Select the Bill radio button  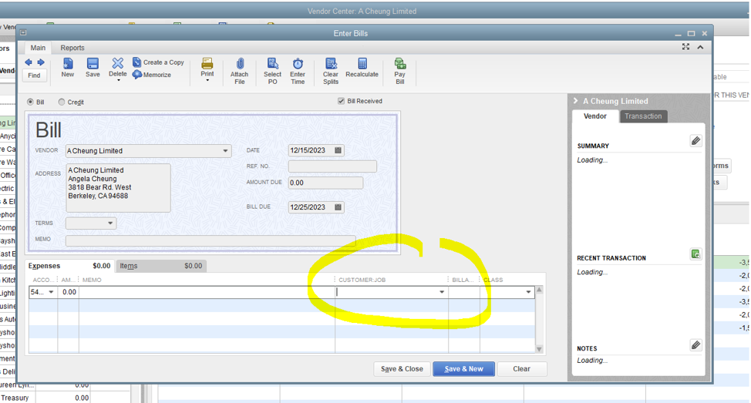pos(31,102)
